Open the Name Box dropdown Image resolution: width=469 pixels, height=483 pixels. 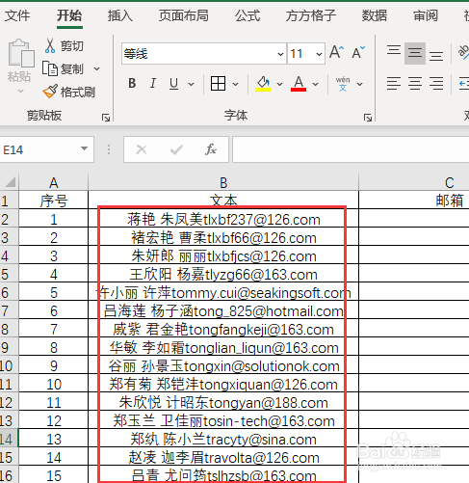click(84, 148)
